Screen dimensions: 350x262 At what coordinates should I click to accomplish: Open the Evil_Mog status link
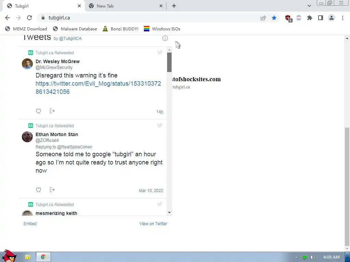(98, 88)
